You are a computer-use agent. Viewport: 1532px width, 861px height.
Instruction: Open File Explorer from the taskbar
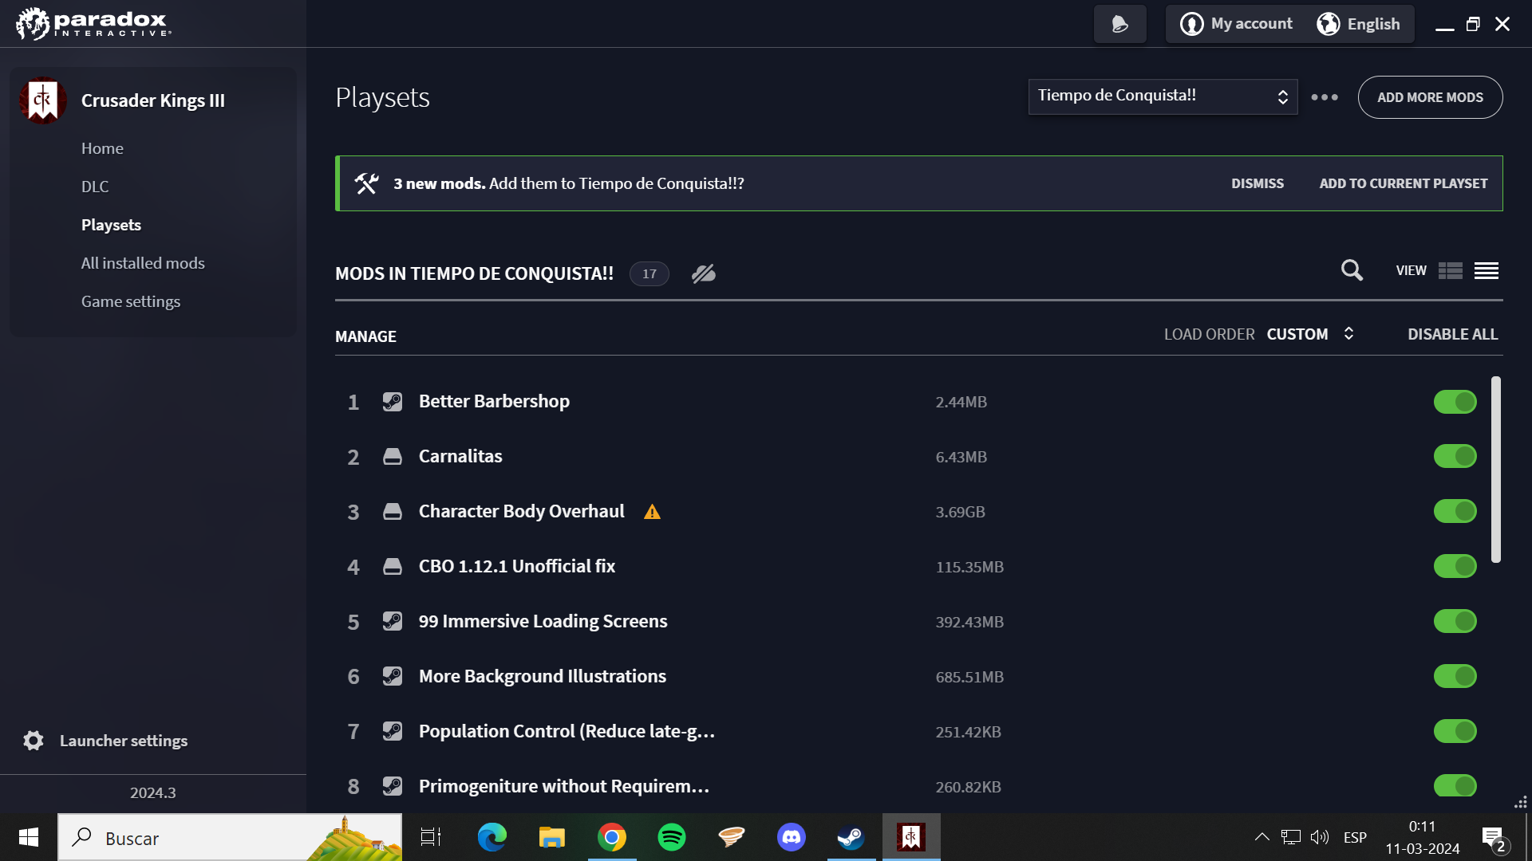pyautogui.click(x=551, y=837)
